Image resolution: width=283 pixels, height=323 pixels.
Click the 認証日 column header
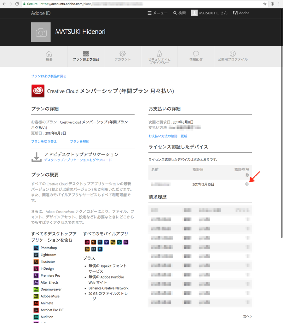(198, 169)
